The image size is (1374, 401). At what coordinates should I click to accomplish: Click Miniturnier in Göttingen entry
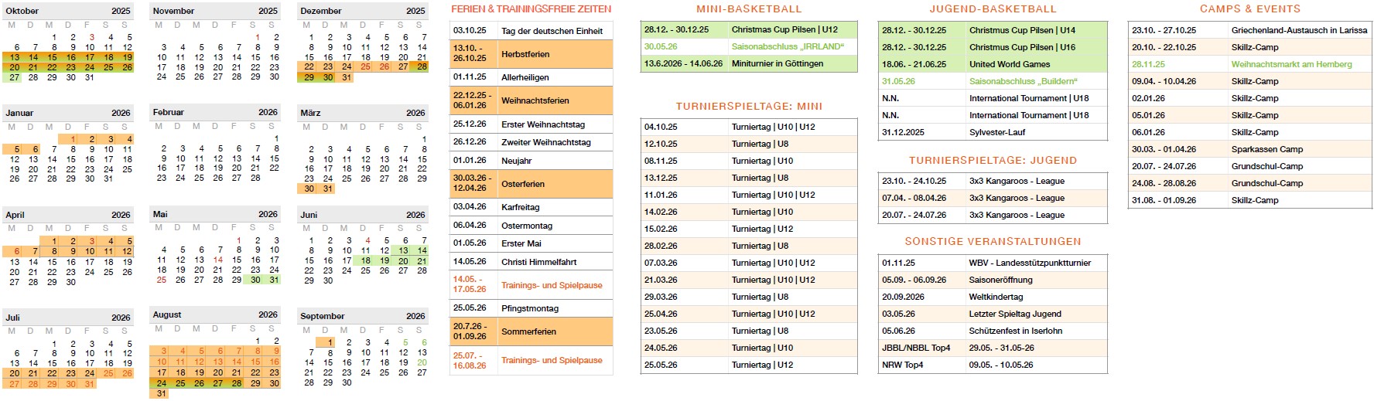[777, 63]
